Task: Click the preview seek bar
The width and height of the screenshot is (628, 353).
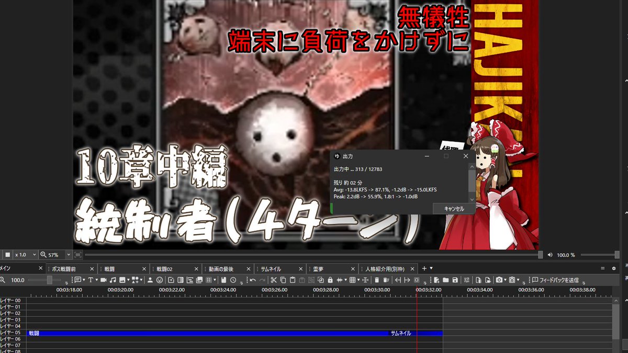Action: coord(314,255)
